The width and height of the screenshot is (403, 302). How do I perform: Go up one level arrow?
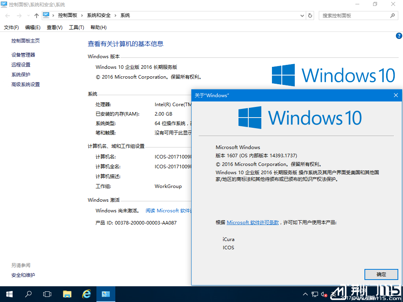point(37,16)
